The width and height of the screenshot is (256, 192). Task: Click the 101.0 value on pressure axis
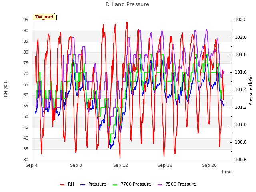(x=241, y=125)
